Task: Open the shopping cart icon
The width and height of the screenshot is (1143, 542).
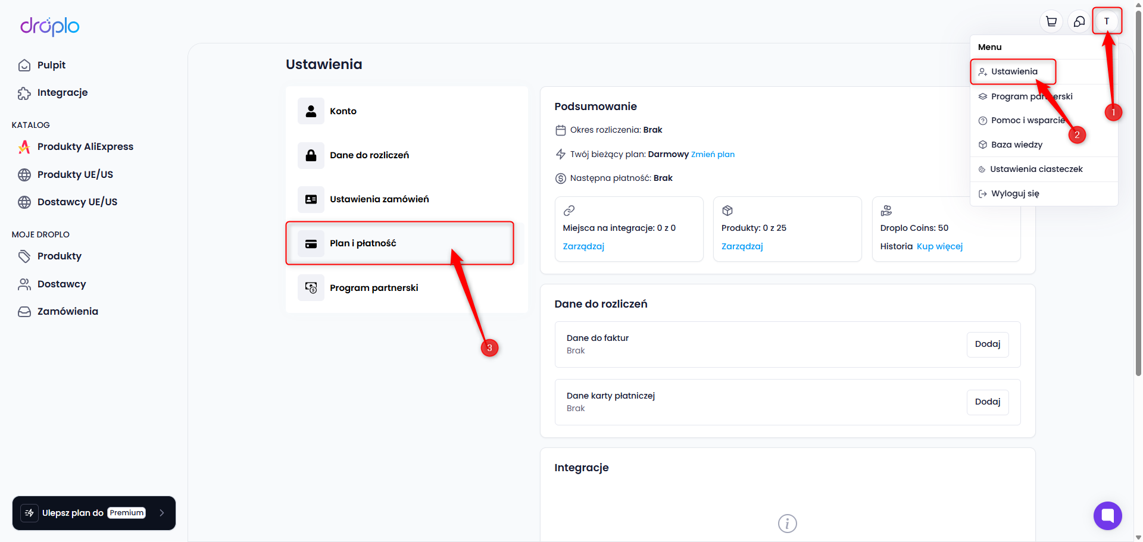Action: [x=1051, y=21]
